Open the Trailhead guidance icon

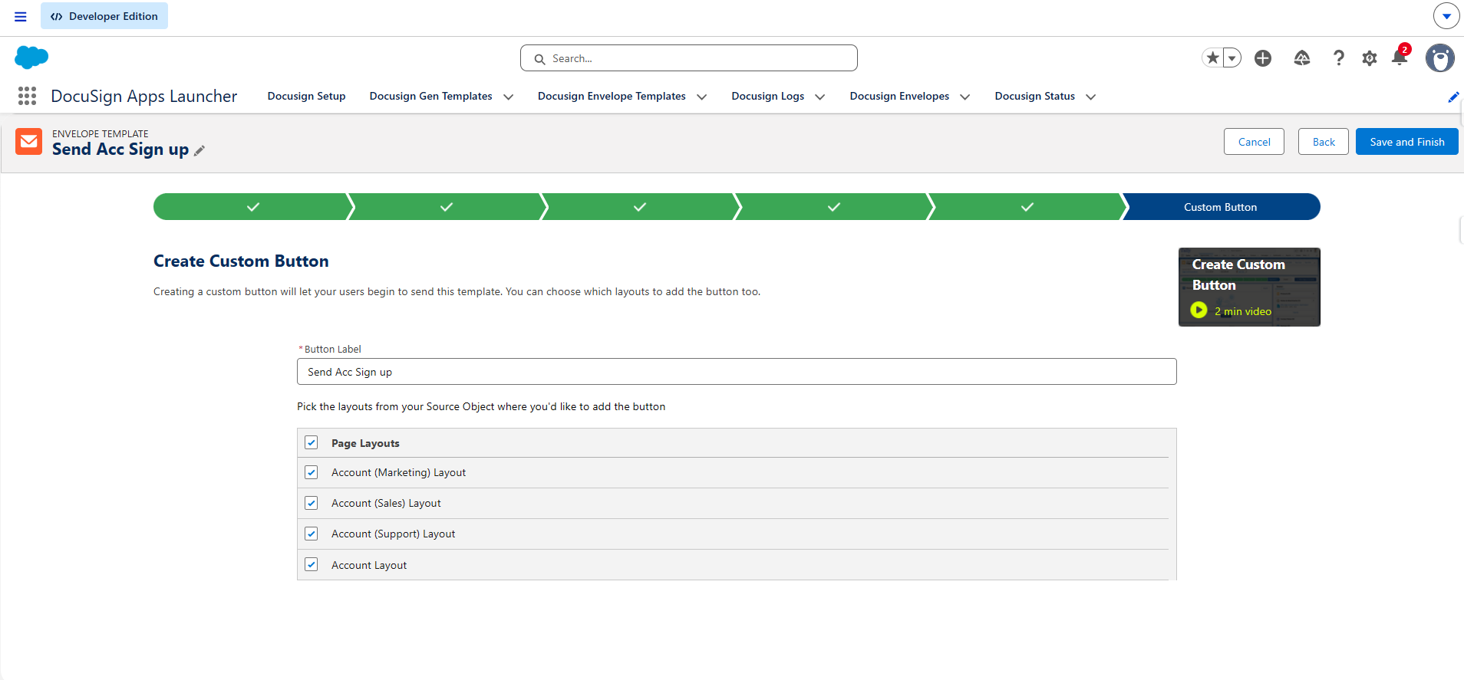tap(1302, 57)
